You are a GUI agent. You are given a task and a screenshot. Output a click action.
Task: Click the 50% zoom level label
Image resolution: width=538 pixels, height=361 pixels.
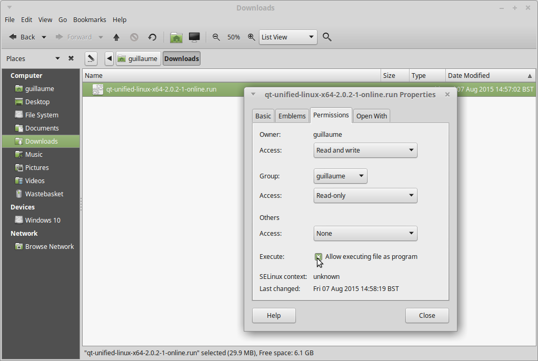(x=234, y=37)
